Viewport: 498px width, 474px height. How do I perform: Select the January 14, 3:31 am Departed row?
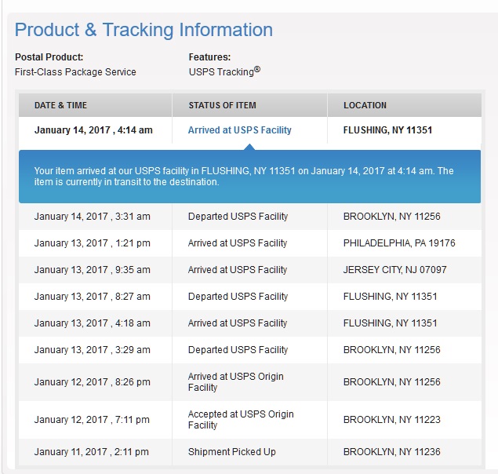(238, 217)
